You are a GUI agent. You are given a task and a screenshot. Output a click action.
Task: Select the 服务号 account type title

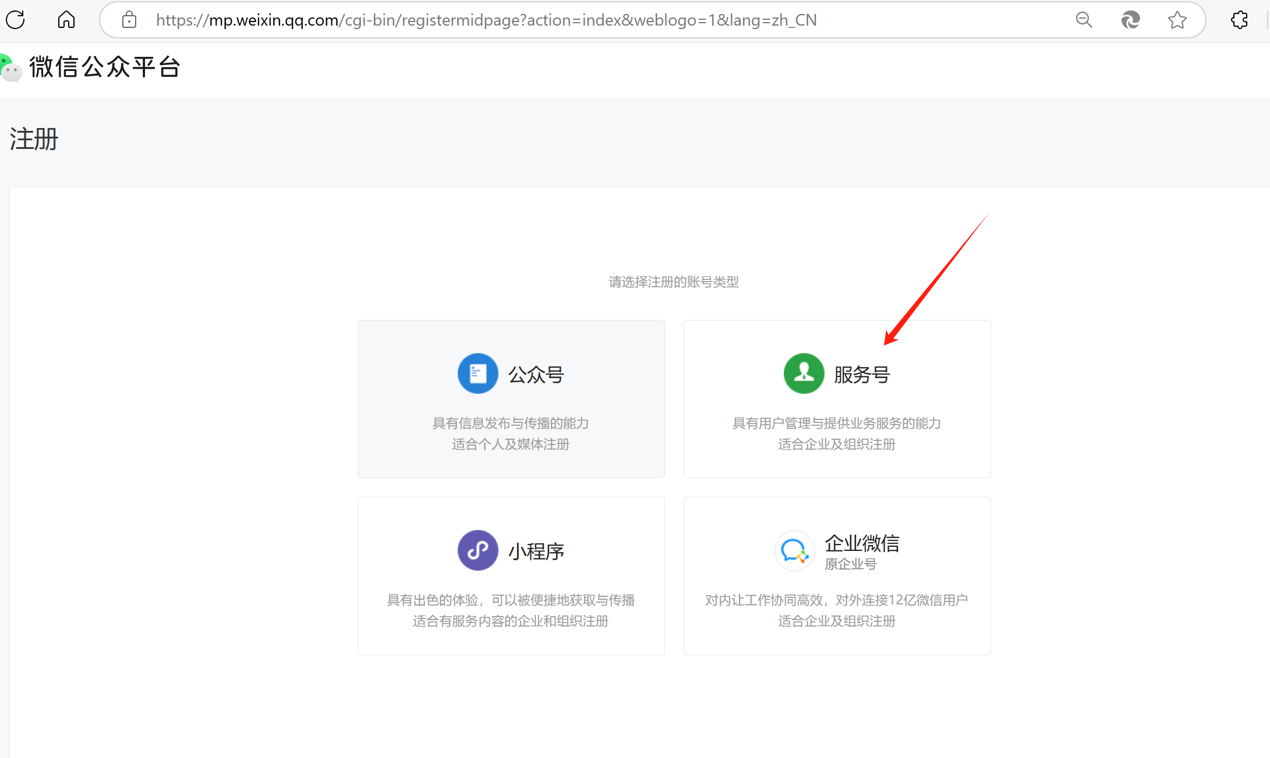pyautogui.click(x=862, y=375)
